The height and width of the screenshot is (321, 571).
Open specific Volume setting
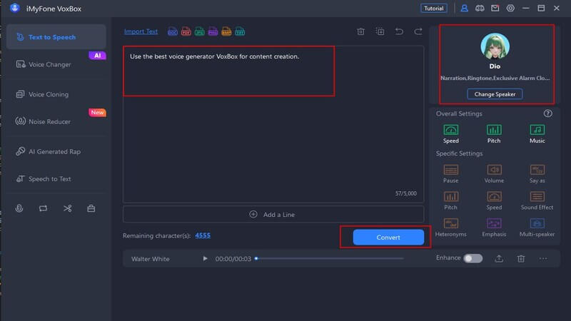pos(494,173)
